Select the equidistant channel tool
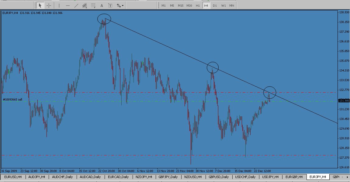Image resolution: width=350 pixels, height=182 pixels. (85, 5)
